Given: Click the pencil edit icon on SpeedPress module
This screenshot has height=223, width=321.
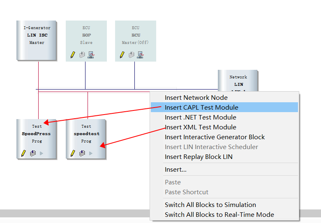Looking at the screenshot, I should 23,153.
